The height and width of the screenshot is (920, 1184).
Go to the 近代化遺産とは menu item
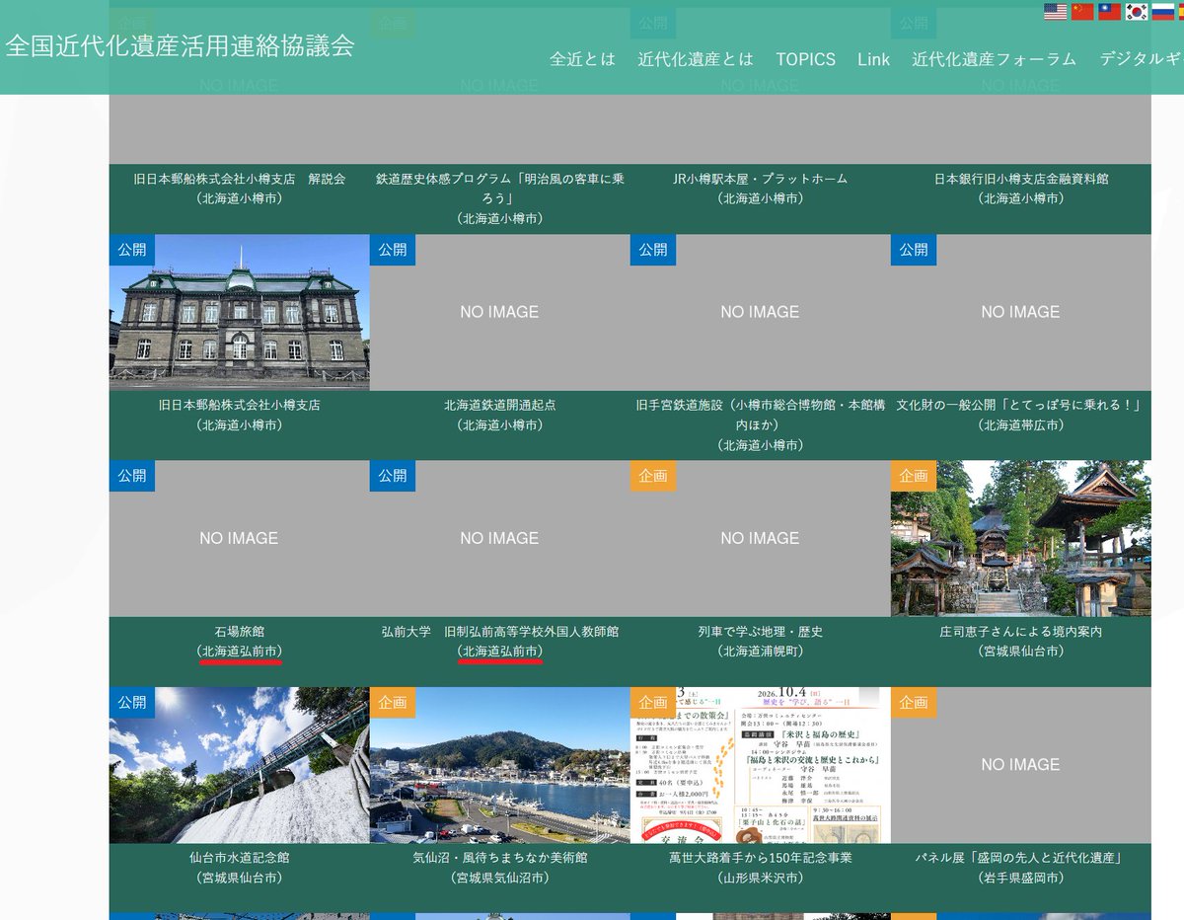696,59
